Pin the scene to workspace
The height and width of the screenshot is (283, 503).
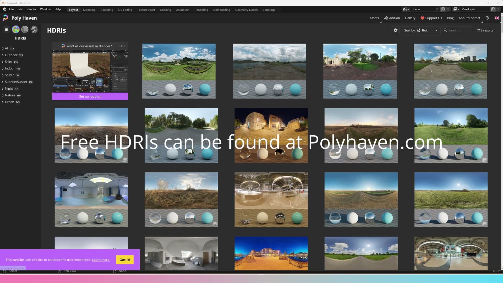(x=437, y=9)
